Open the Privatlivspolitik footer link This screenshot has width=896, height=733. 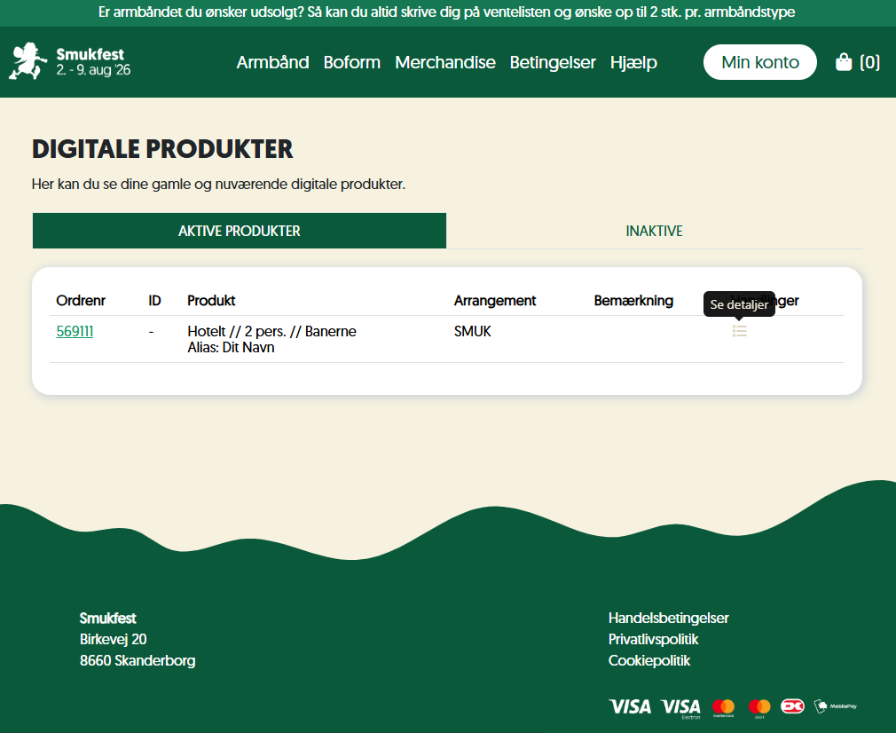tap(653, 639)
